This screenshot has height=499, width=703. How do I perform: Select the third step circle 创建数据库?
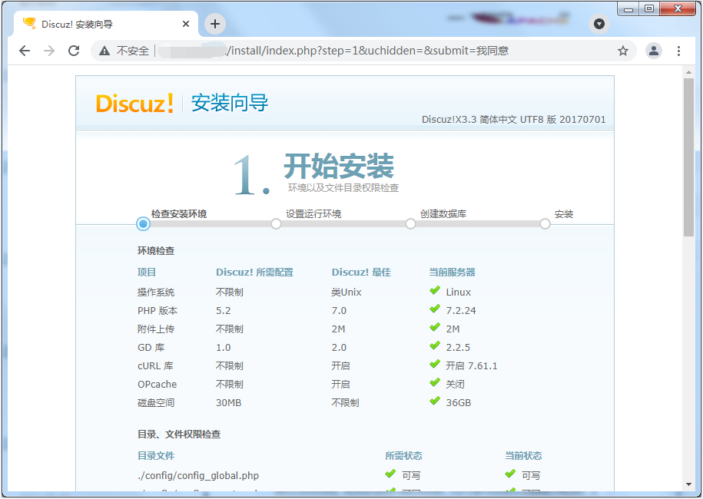[410, 223]
